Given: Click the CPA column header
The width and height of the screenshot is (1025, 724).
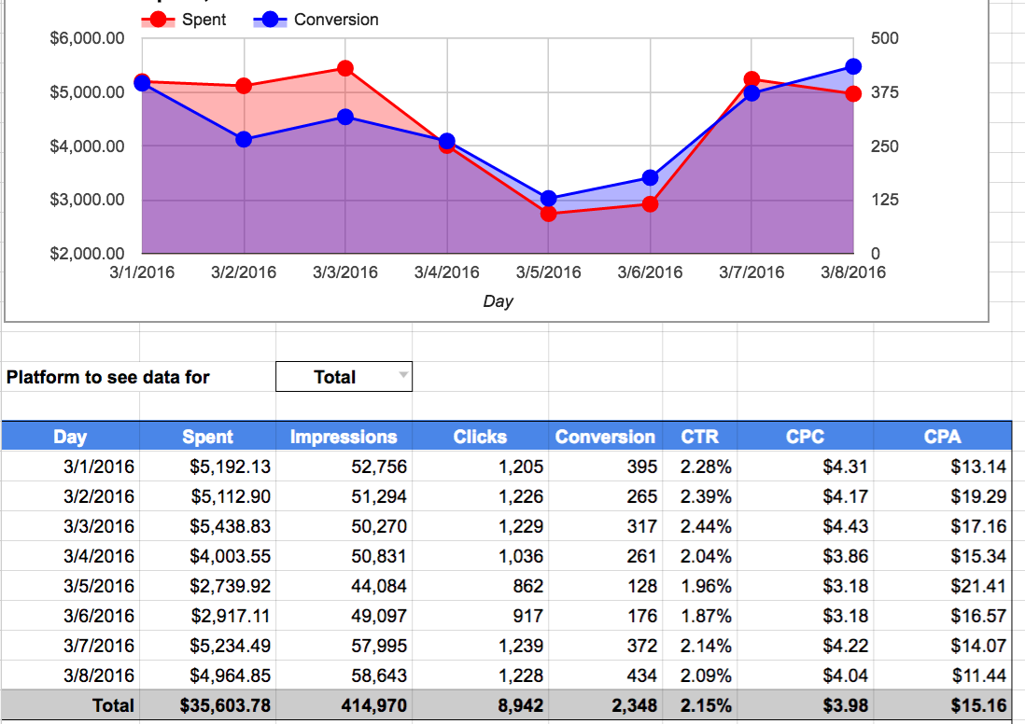Looking at the screenshot, I should pyautogui.click(x=942, y=437).
